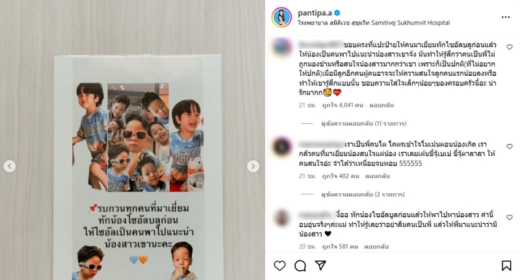Screen dimensions: 520x280
Task: Open the pantipa.a profile picture
Action: pyautogui.click(x=281, y=17)
